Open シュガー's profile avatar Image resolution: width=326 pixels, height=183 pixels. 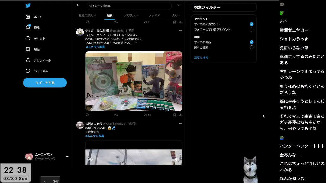click(80, 32)
